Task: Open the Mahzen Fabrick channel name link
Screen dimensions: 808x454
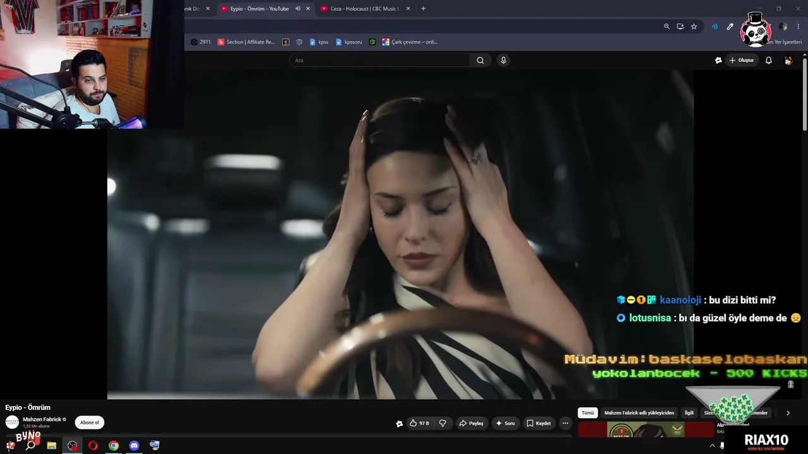Action: pyautogui.click(x=42, y=419)
